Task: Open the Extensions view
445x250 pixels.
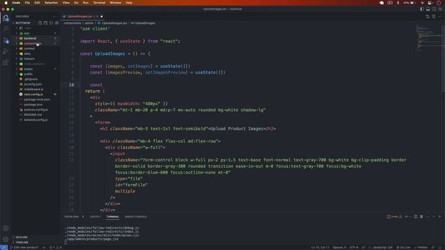Action: click(6, 62)
